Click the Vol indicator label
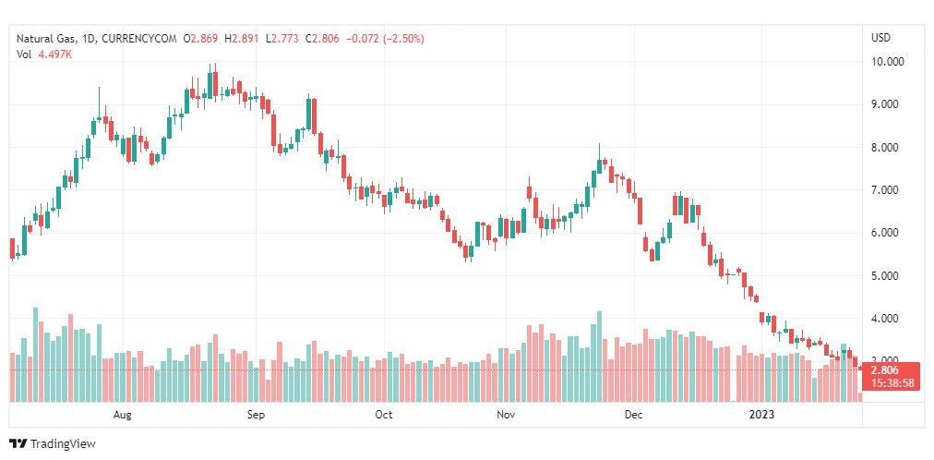934x460 pixels. point(24,54)
